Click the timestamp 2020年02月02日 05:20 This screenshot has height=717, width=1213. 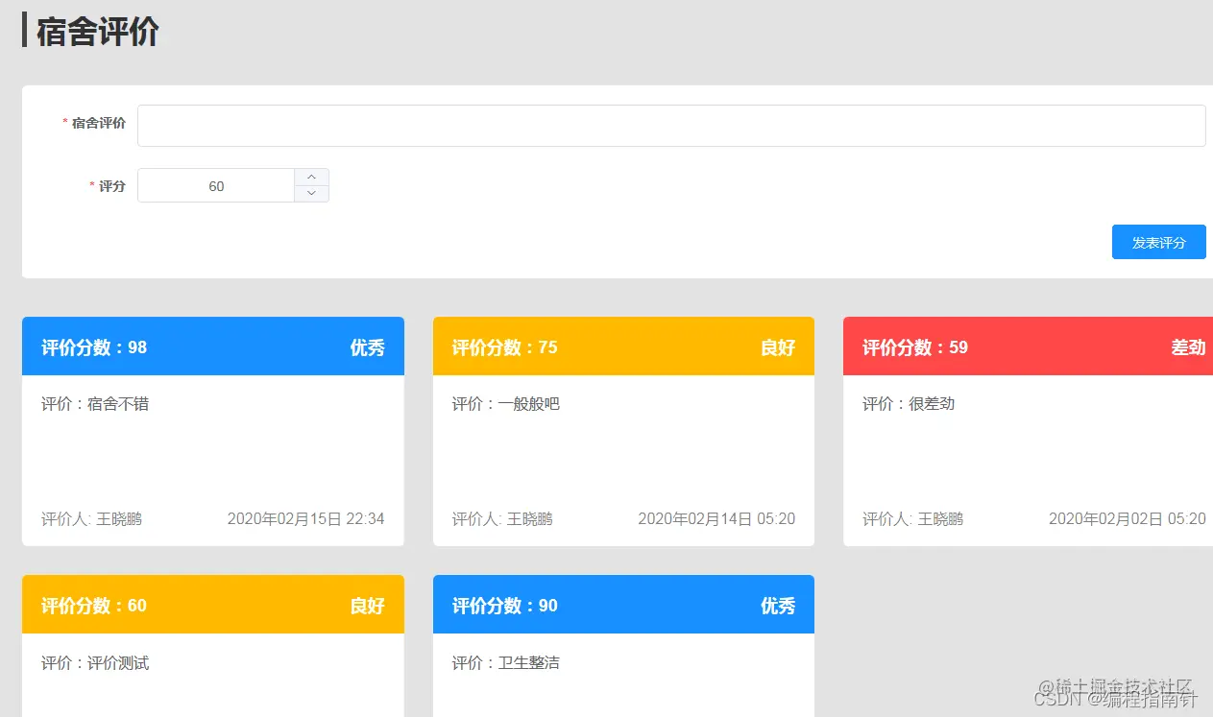pyautogui.click(x=1128, y=519)
